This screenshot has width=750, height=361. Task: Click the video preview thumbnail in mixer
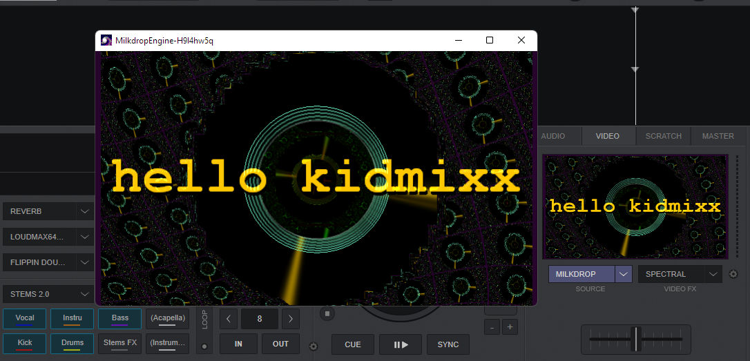[x=635, y=206]
